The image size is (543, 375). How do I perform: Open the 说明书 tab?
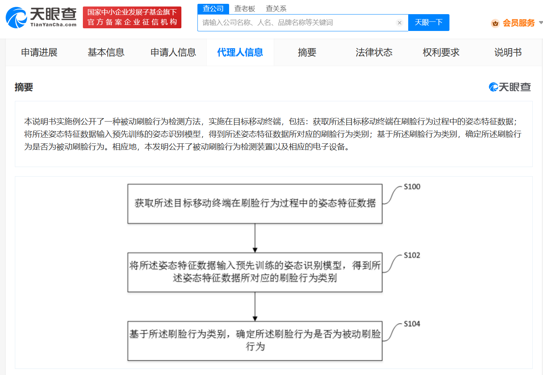pos(508,52)
